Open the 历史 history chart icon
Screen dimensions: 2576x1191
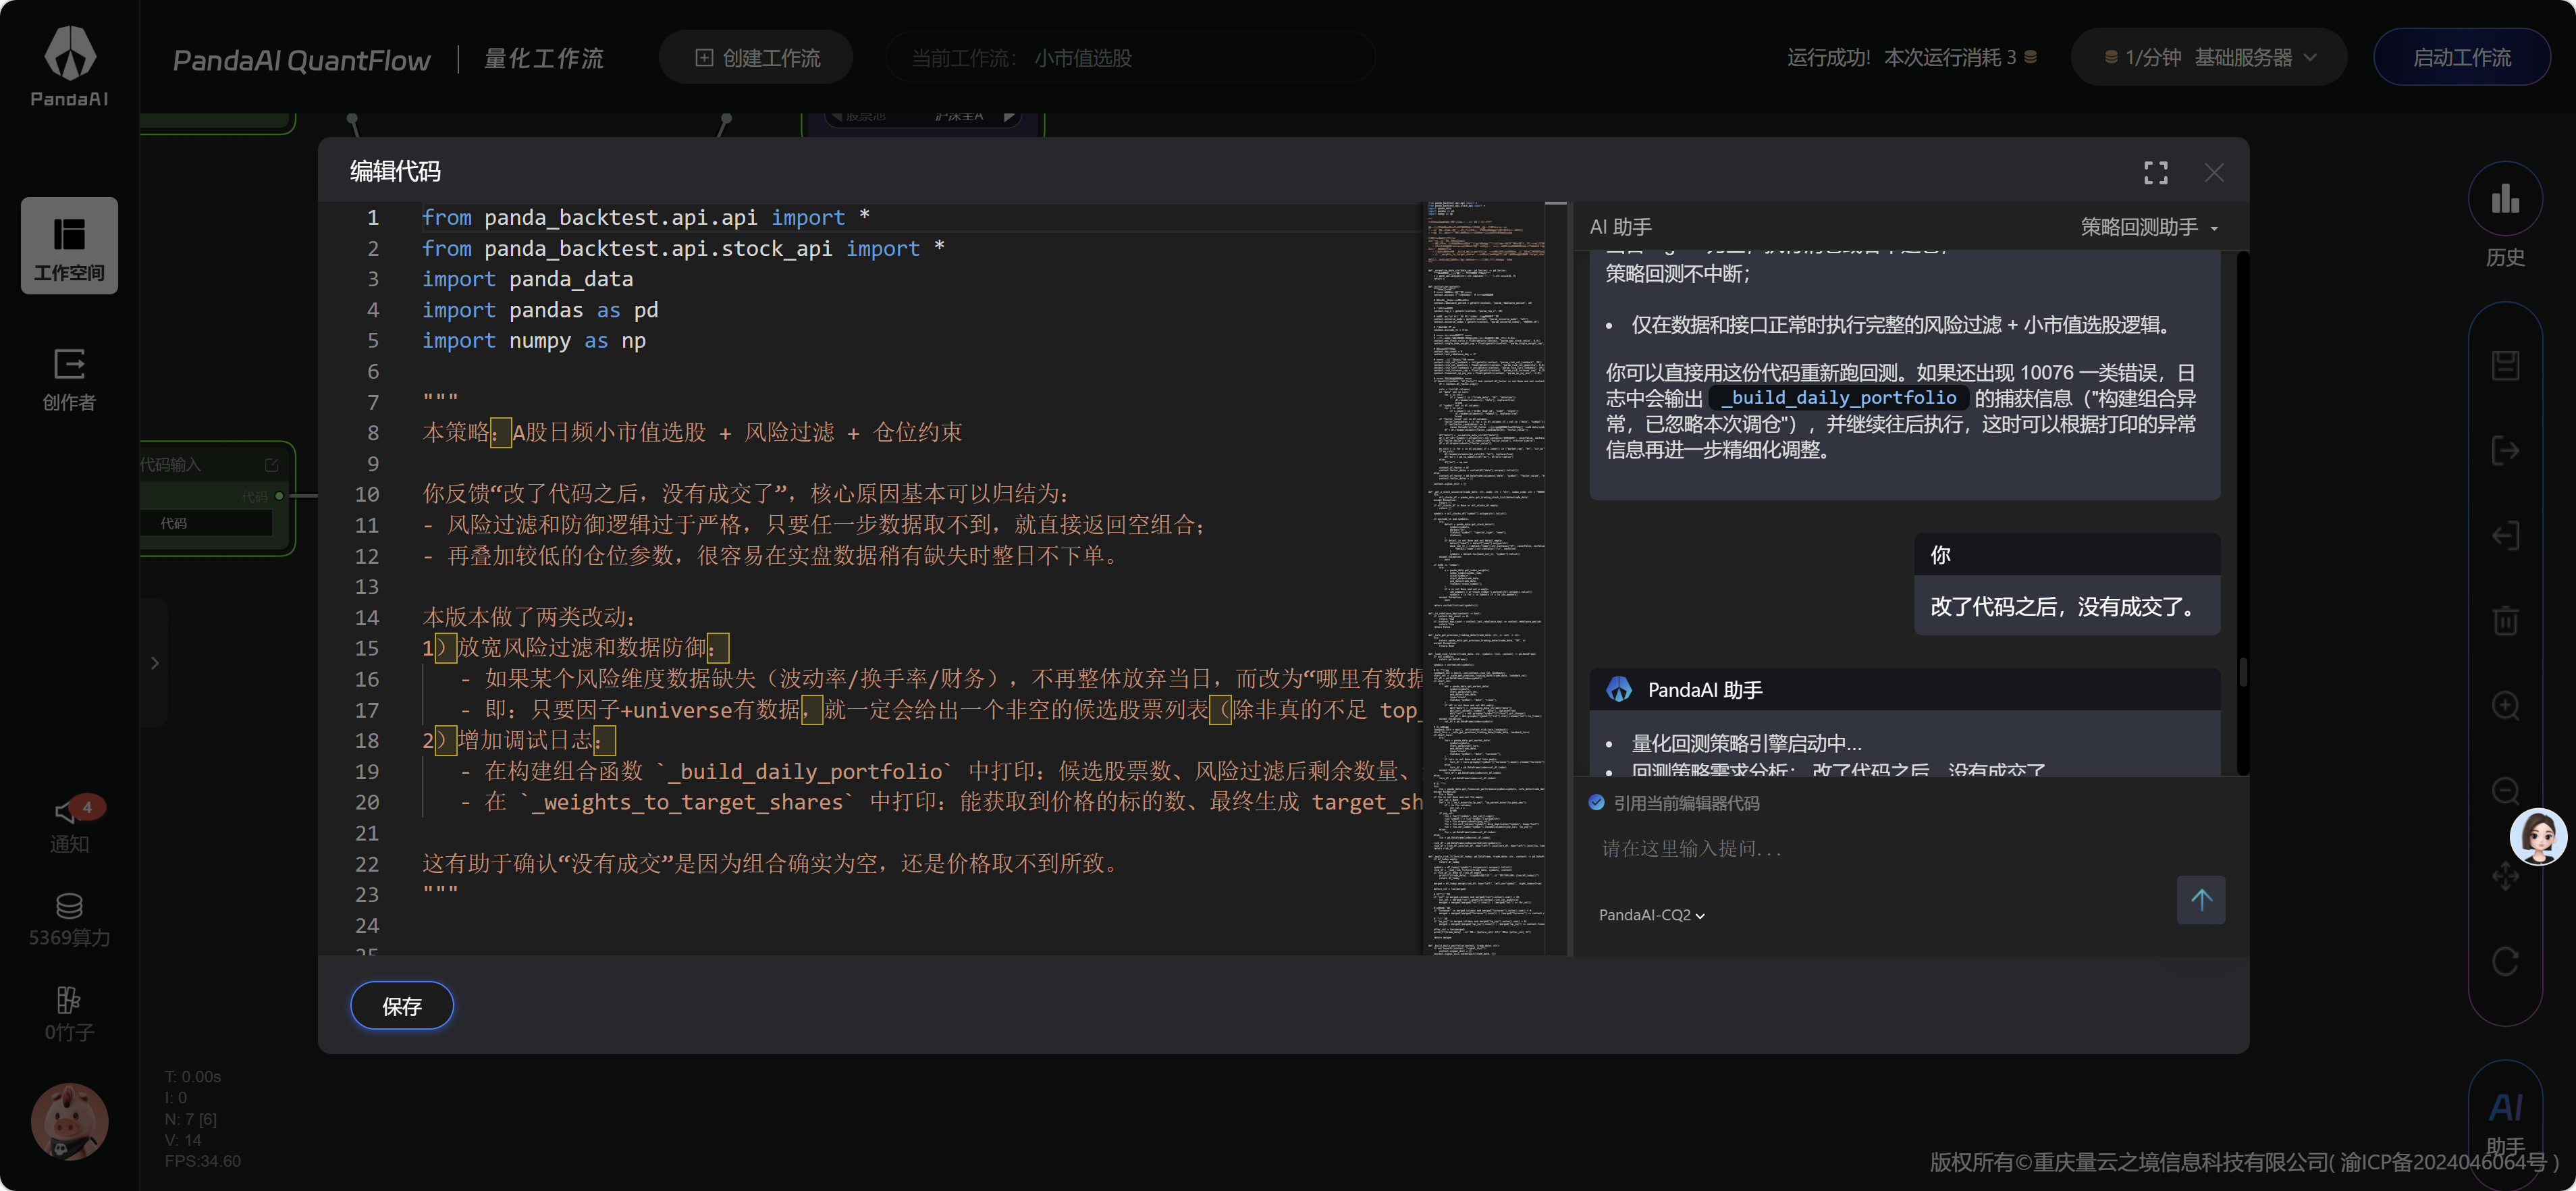tap(2505, 199)
